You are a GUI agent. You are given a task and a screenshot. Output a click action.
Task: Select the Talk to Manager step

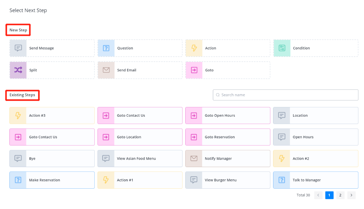pyautogui.click(x=315, y=180)
